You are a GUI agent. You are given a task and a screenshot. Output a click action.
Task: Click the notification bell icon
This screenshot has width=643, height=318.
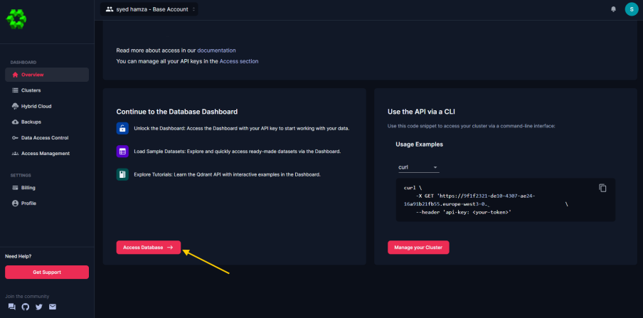[613, 9]
